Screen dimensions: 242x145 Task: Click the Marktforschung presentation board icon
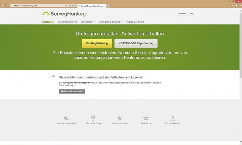tap(93, 118)
